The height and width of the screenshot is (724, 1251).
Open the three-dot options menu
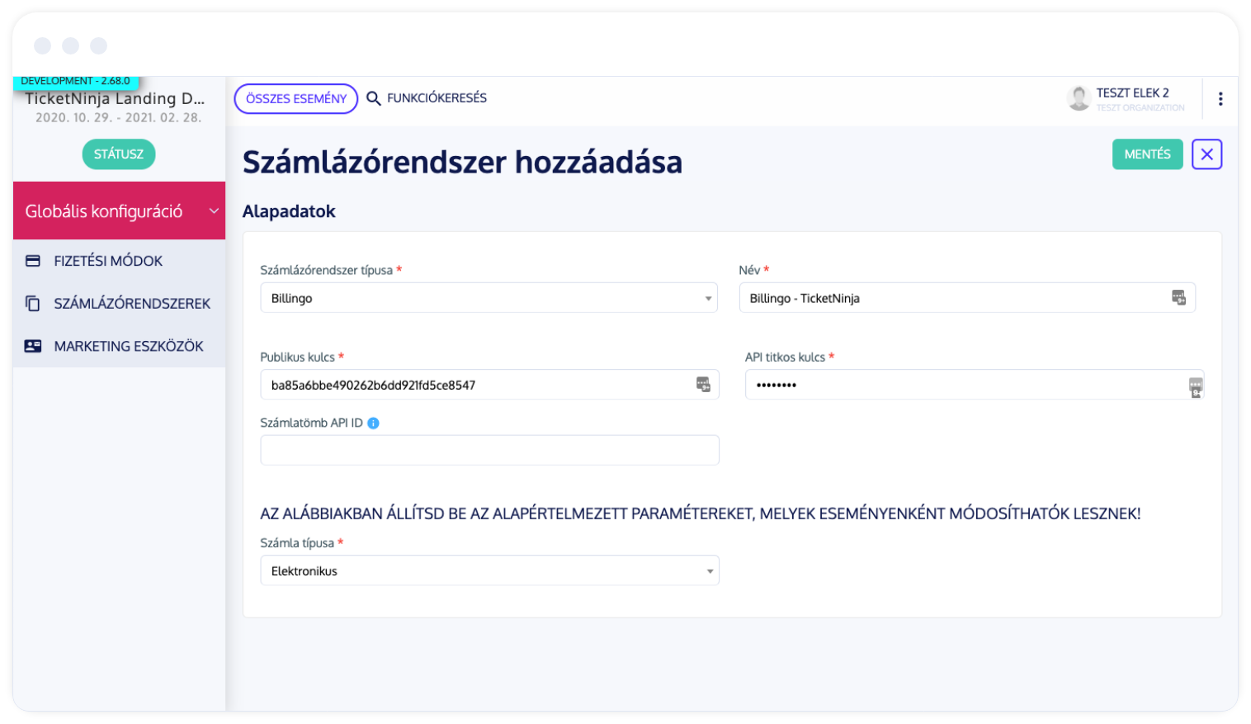point(1220,99)
